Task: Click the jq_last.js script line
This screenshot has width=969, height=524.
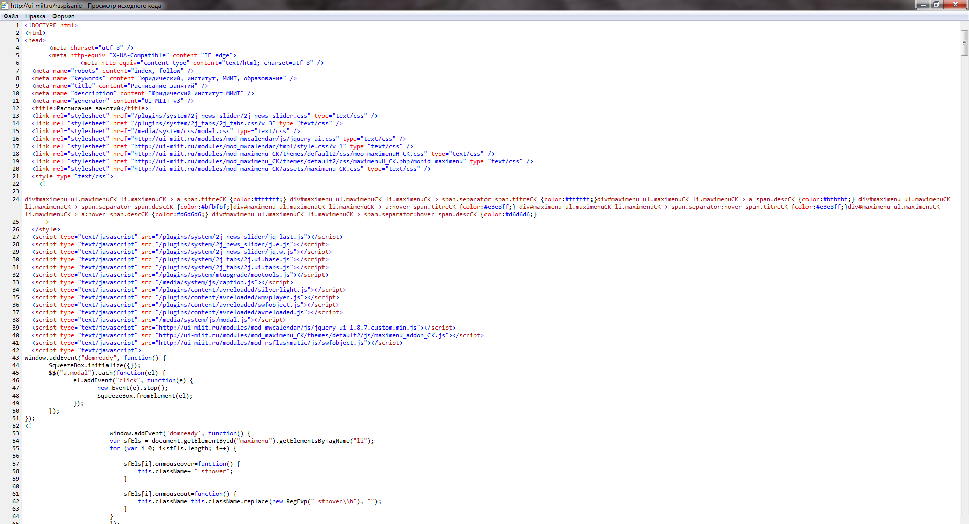Action: (187, 237)
